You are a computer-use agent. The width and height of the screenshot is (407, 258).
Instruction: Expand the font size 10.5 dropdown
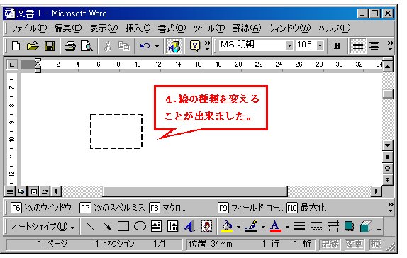pyautogui.click(x=320, y=45)
